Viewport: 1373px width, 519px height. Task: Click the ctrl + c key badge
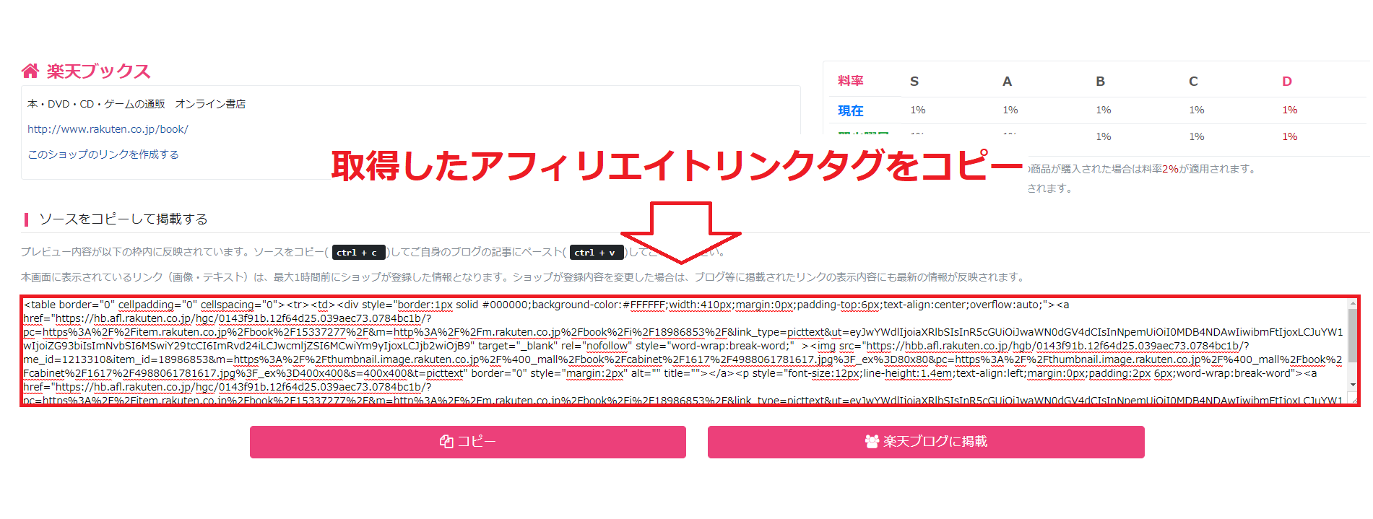pyautogui.click(x=358, y=253)
